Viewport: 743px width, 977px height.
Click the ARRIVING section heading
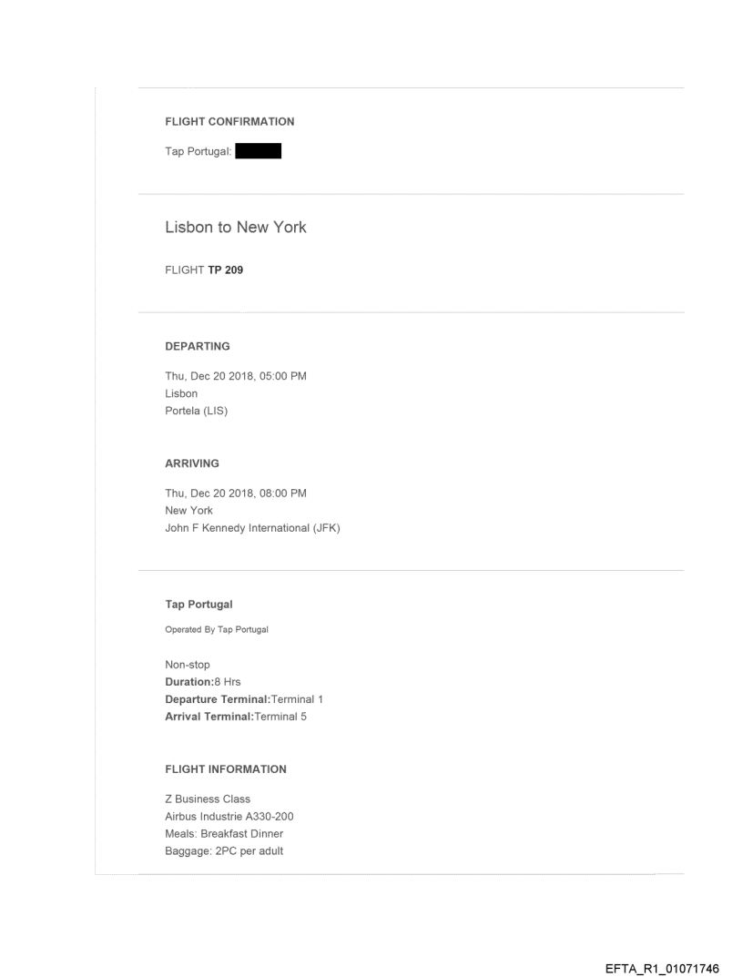pyautogui.click(x=192, y=463)
